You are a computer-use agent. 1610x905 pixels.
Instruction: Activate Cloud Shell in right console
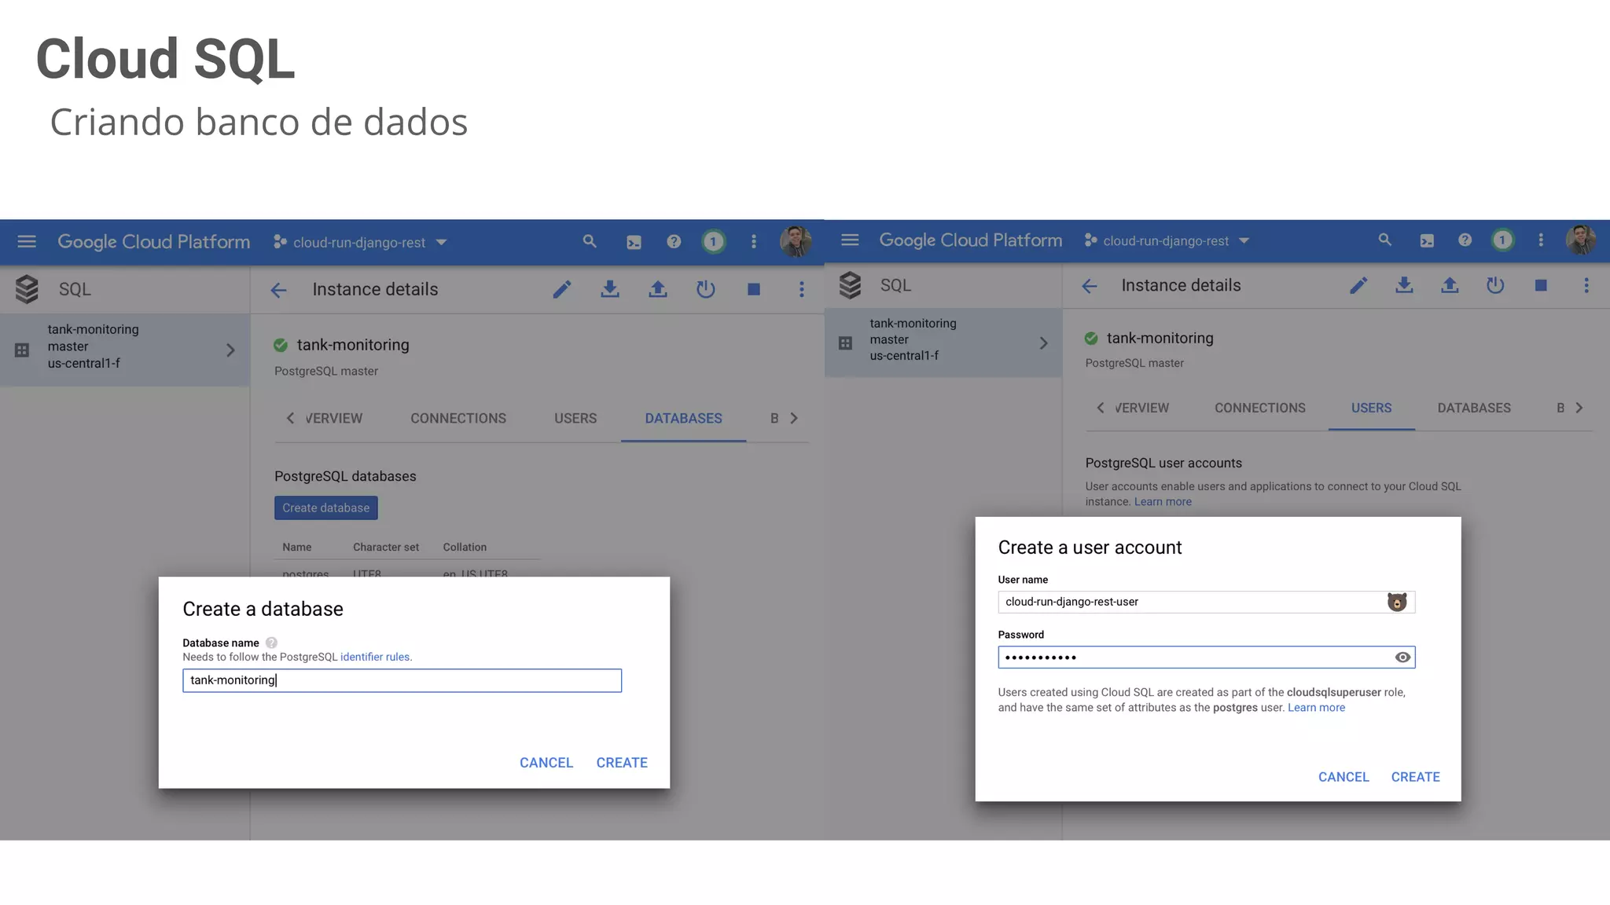pyautogui.click(x=1427, y=241)
